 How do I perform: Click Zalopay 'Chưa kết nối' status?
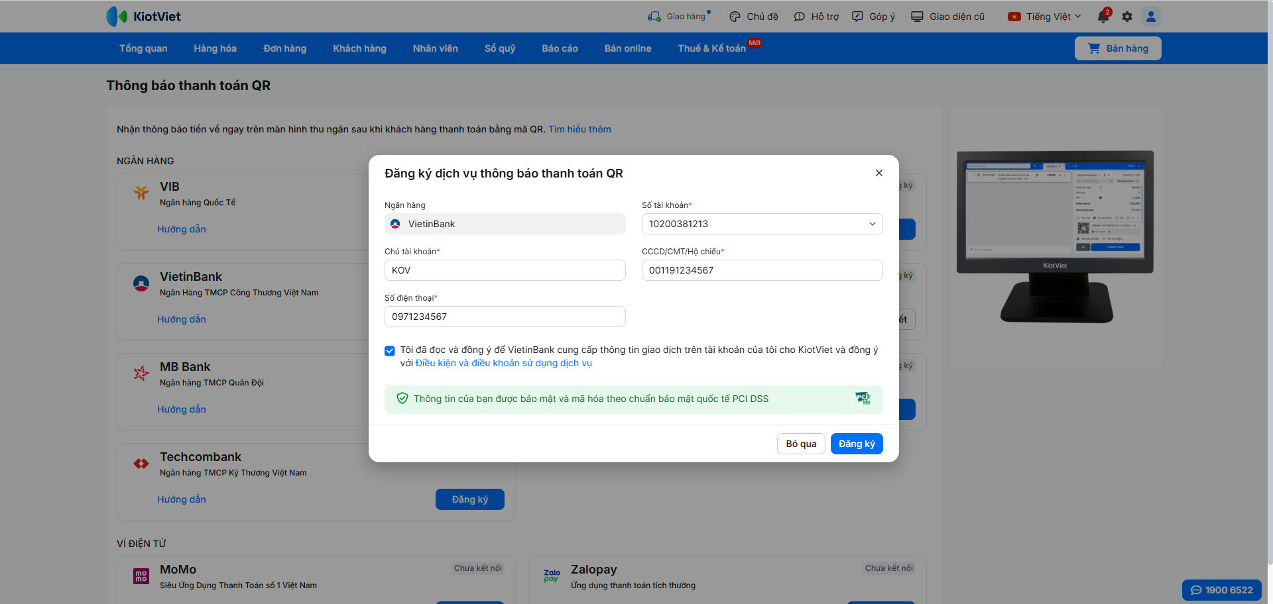889,568
